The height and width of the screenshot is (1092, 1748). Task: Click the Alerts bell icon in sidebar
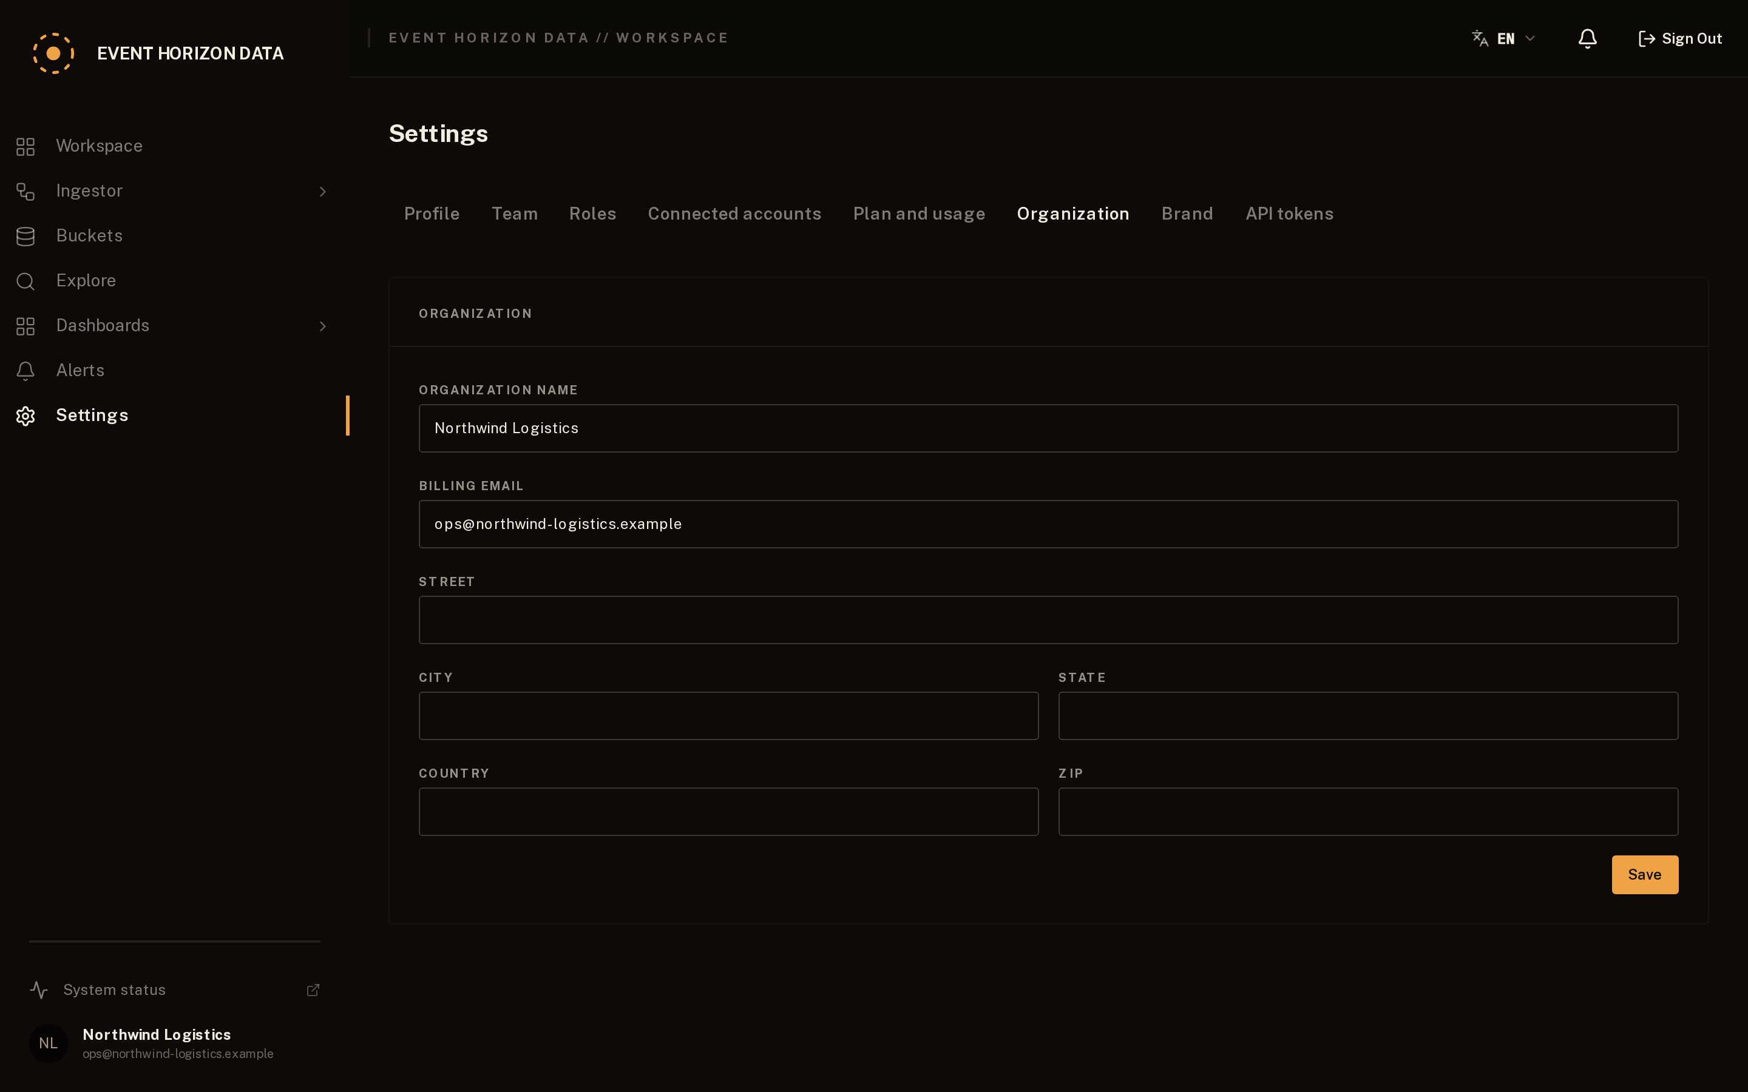[25, 371]
